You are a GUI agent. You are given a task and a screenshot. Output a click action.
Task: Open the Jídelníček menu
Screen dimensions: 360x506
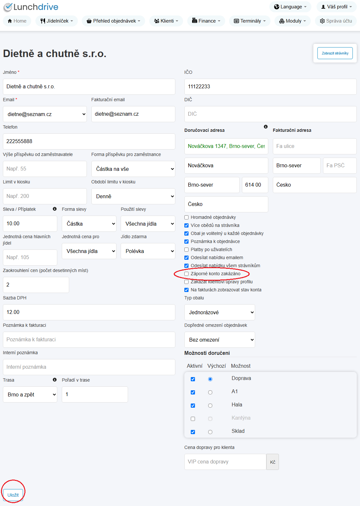click(x=57, y=21)
